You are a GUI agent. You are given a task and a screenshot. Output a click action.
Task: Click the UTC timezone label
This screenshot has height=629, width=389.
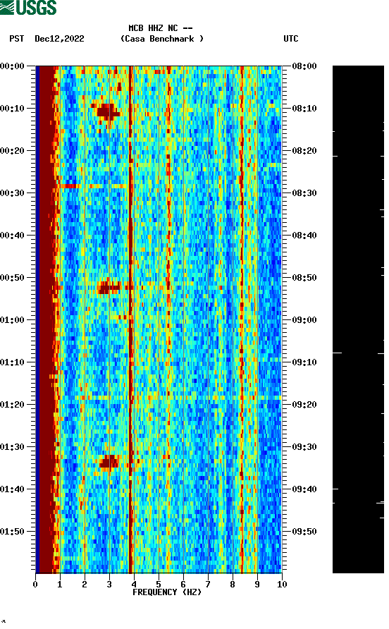click(x=291, y=39)
